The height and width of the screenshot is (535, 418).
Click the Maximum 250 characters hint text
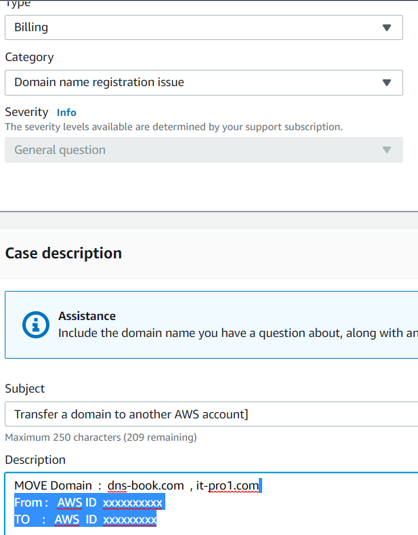(x=101, y=437)
